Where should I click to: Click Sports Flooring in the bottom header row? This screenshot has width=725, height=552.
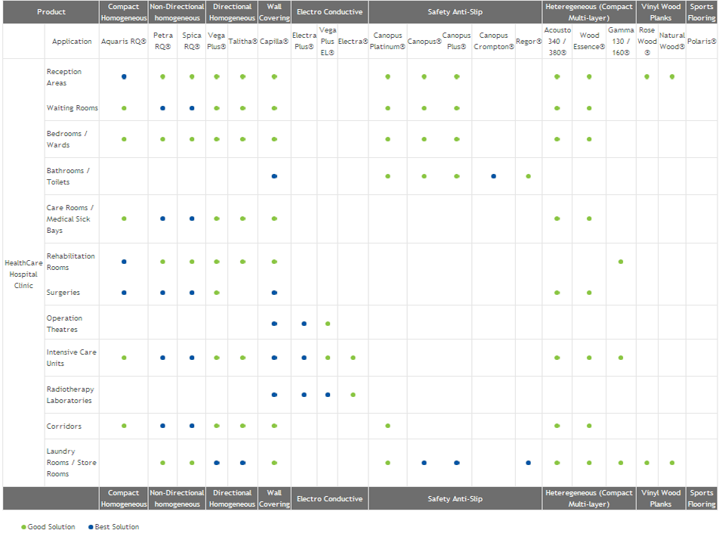702,499
